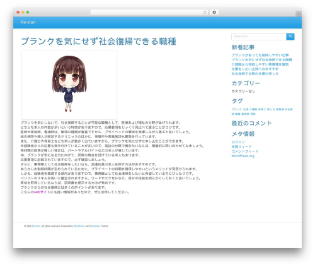Click the 資格 tag
Viewport: 315px width, 267px height.
(253, 114)
